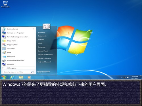142x106 pixels.
Task: Click the Getting Started icon
Action: [x=4, y=29]
